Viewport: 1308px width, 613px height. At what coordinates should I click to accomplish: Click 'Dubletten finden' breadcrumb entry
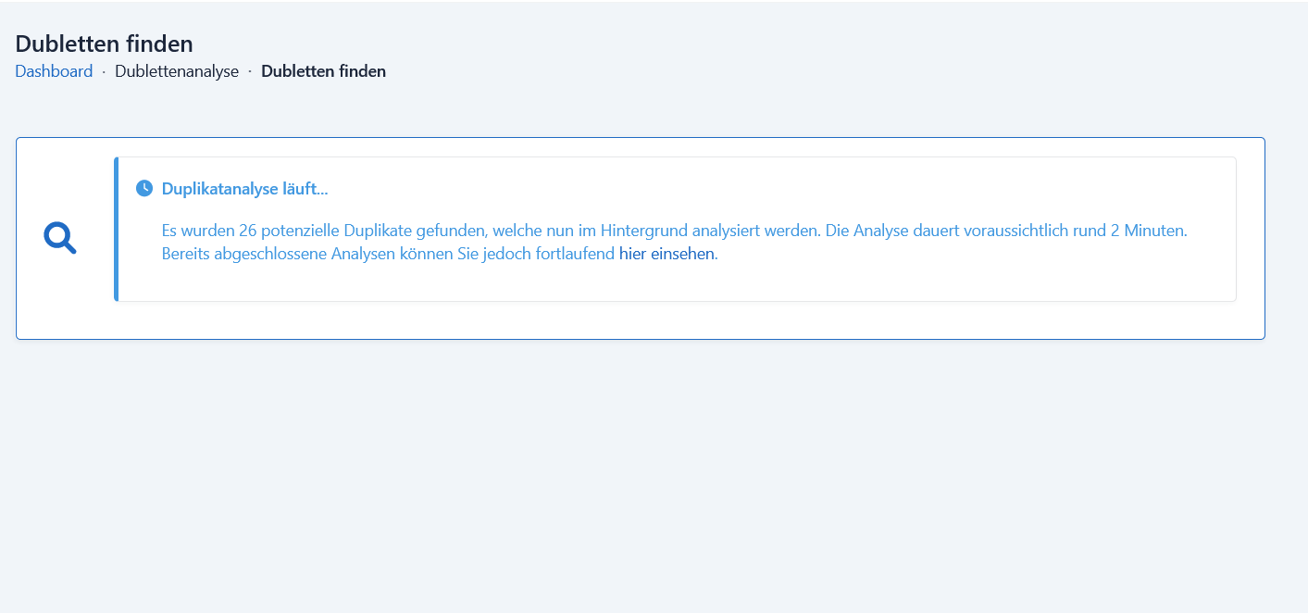point(323,70)
